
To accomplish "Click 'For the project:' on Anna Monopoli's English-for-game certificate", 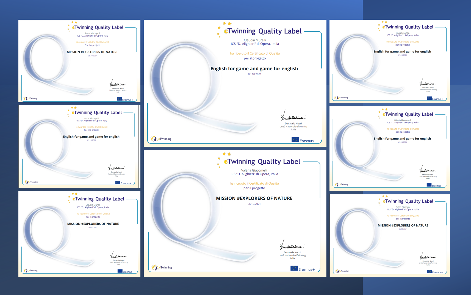I will [92, 130].
